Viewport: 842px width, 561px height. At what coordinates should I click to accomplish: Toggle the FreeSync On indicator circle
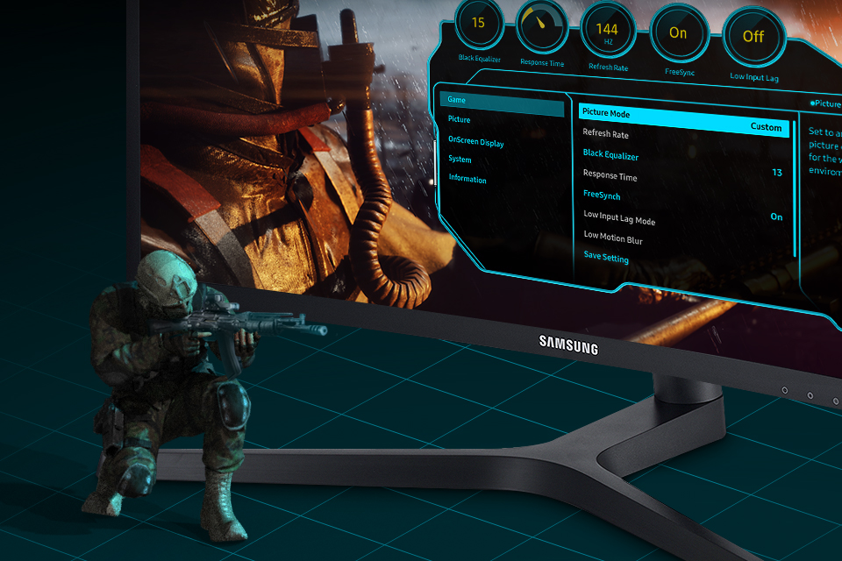(679, 34)
